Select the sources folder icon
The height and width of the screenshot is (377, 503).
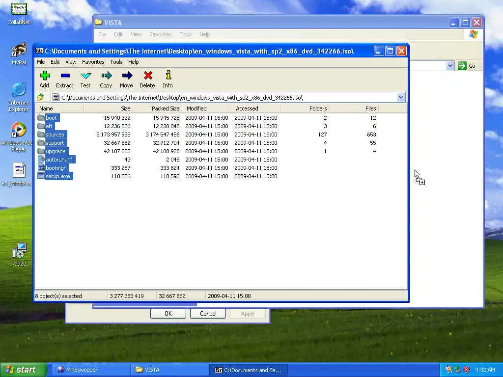41,135
